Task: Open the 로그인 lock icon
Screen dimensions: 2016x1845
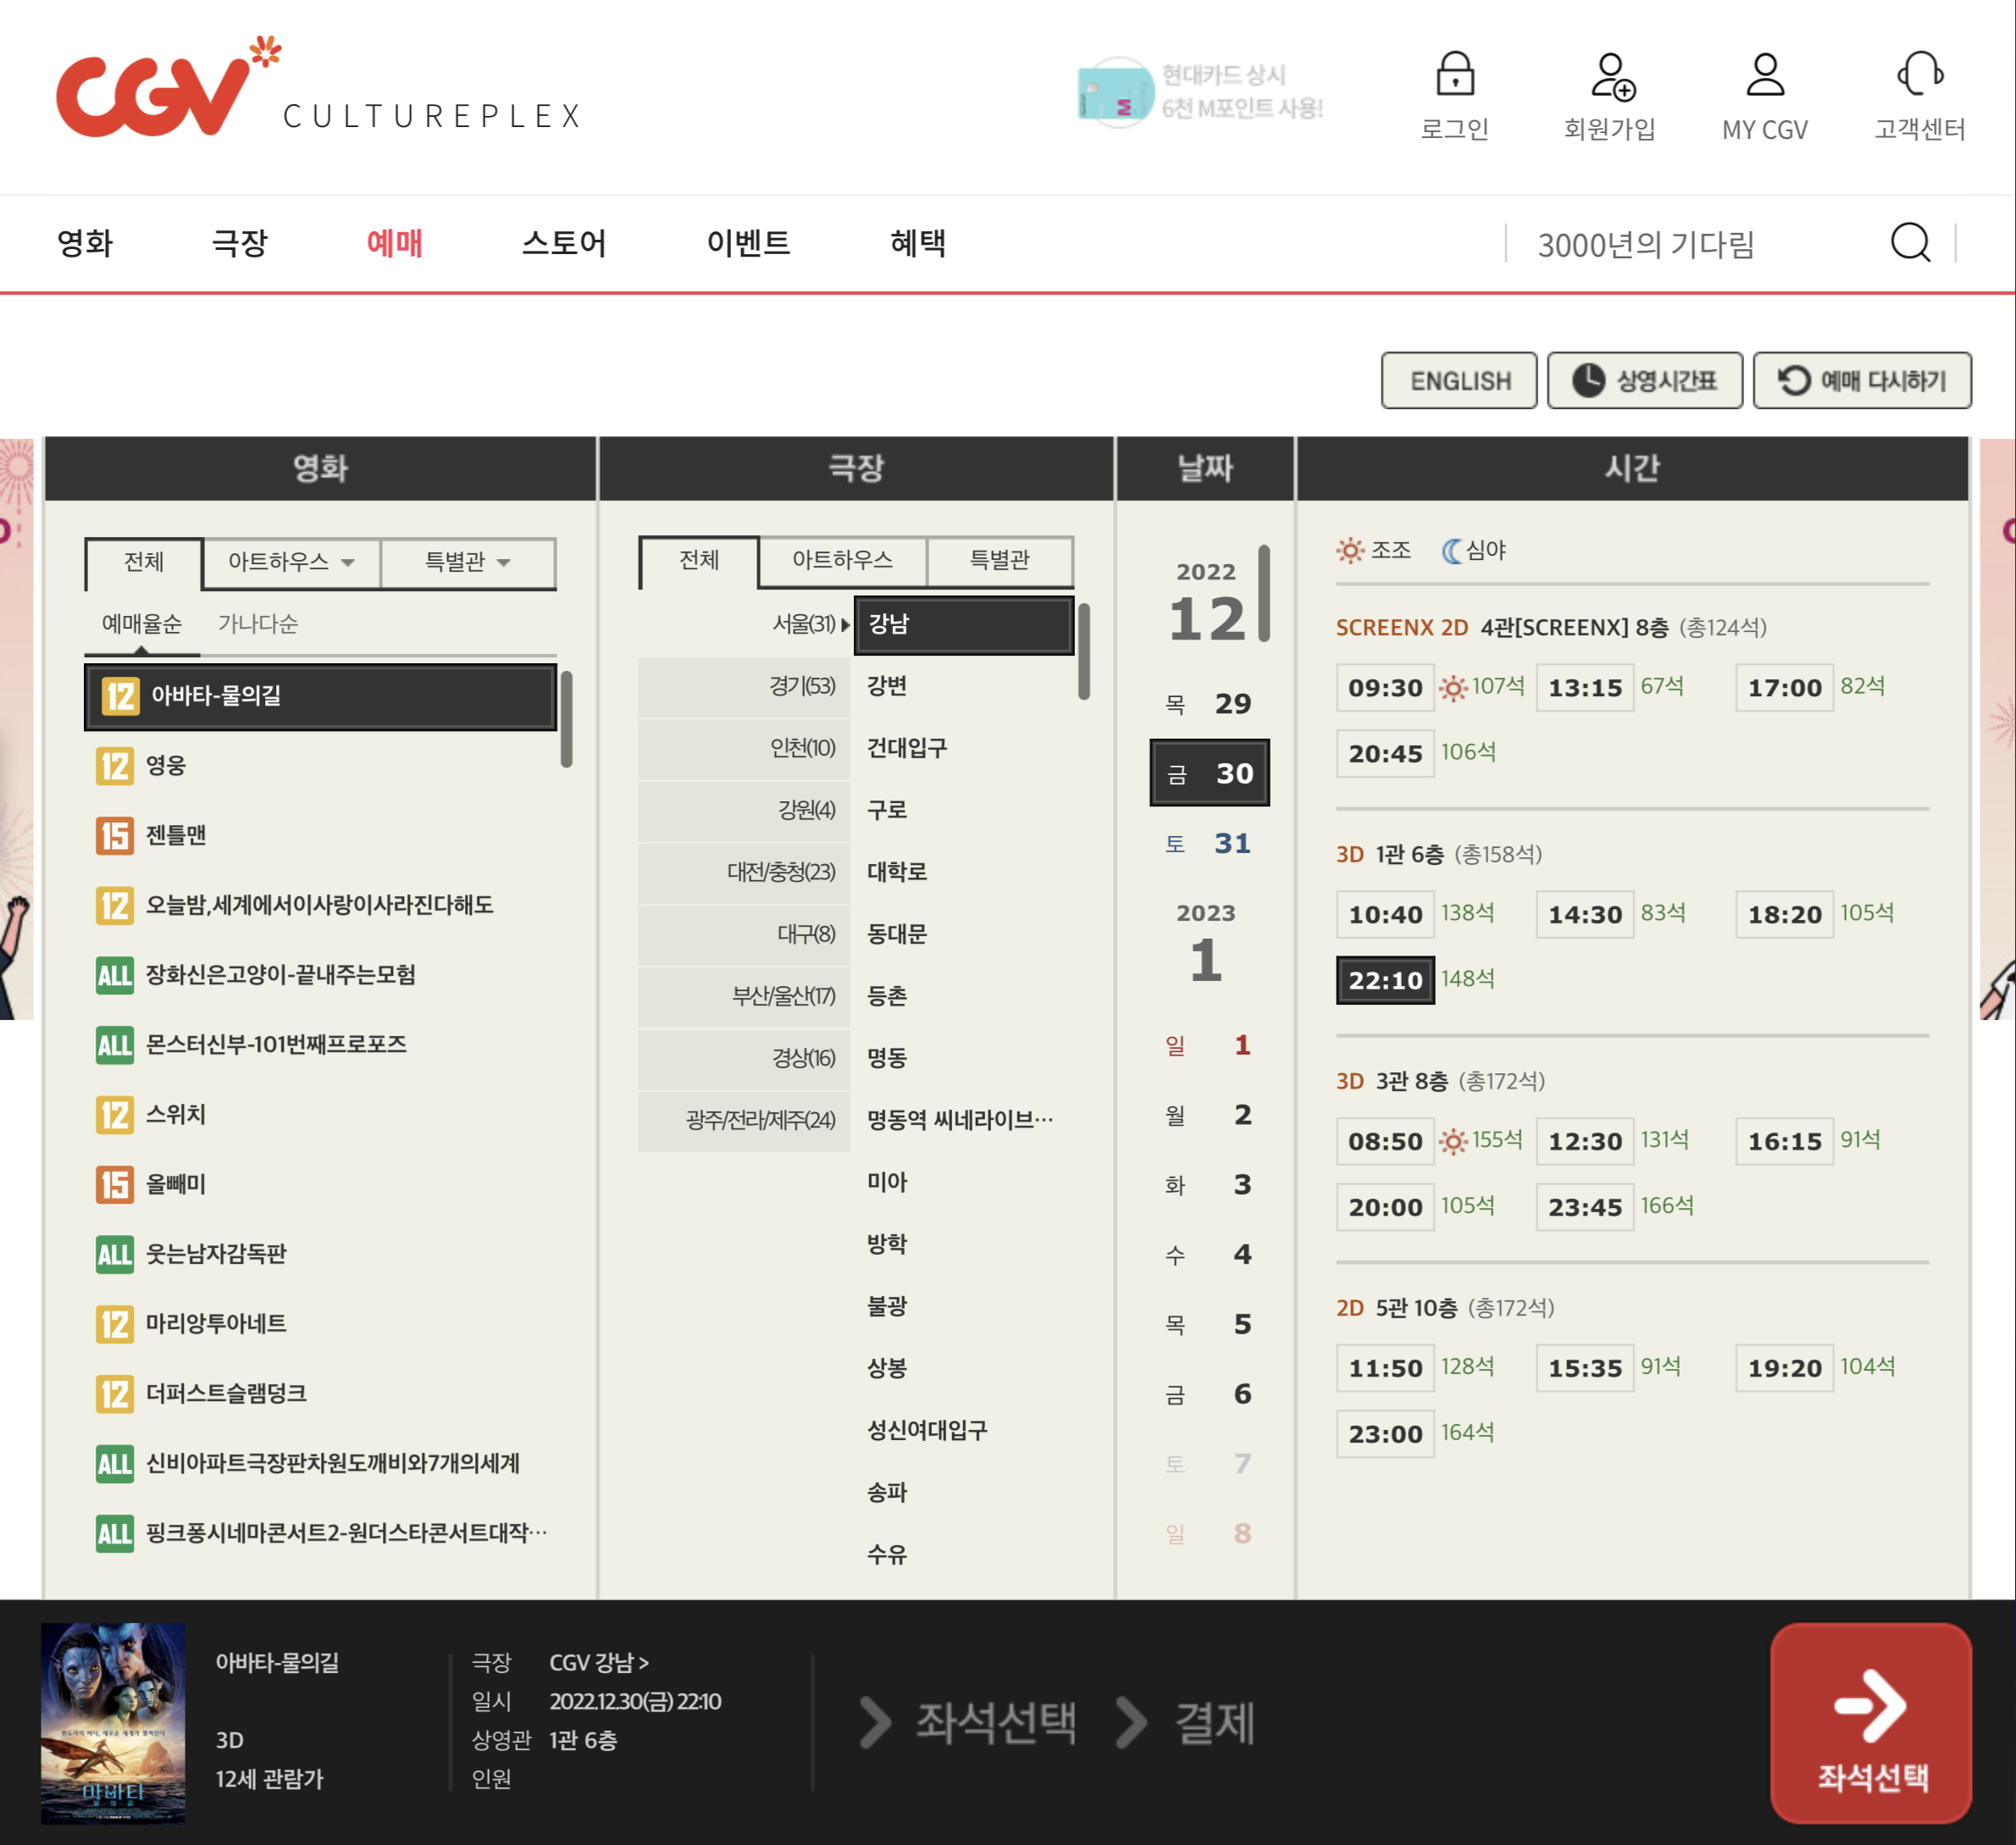Action: click(1455, 74)
